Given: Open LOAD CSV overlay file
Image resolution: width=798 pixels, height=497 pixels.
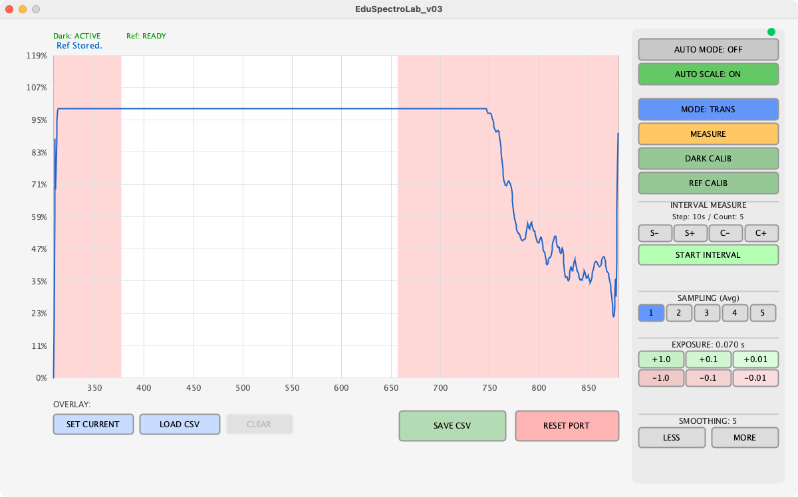Looking at the screenshot, I should pos(180,425).
